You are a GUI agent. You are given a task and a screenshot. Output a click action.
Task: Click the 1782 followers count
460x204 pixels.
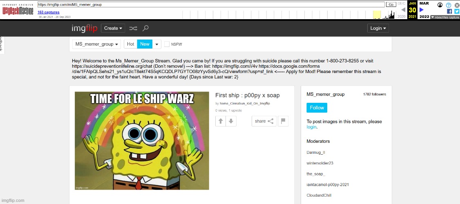pos(374,94)
